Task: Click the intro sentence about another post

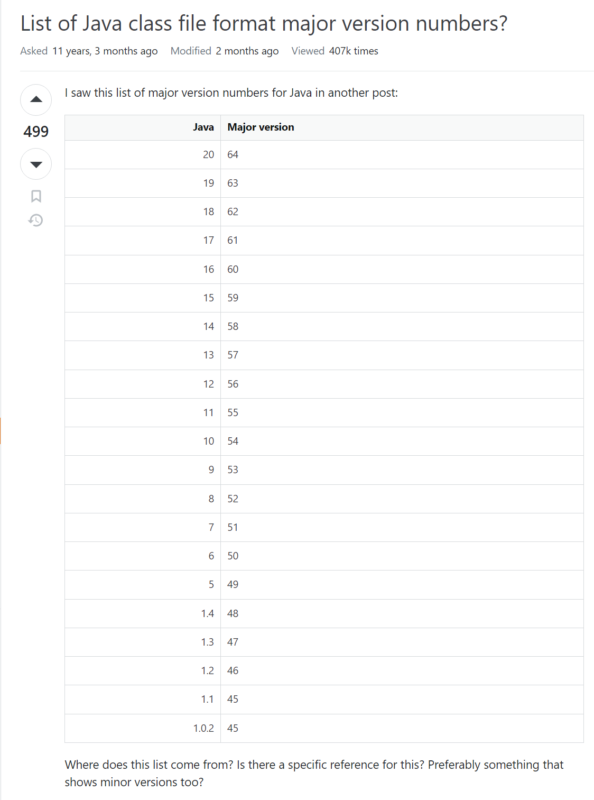Action: click(231, 93)
